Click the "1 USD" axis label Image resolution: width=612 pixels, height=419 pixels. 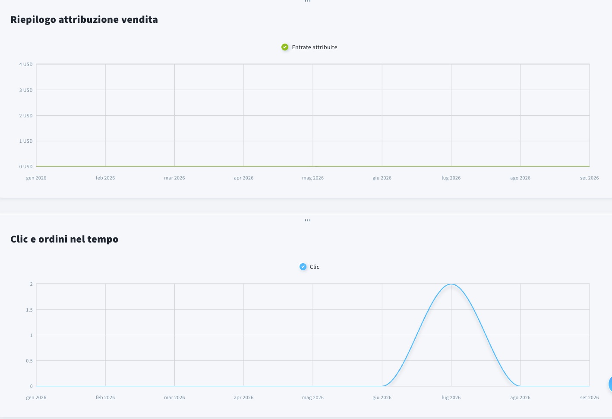[26, 141]
